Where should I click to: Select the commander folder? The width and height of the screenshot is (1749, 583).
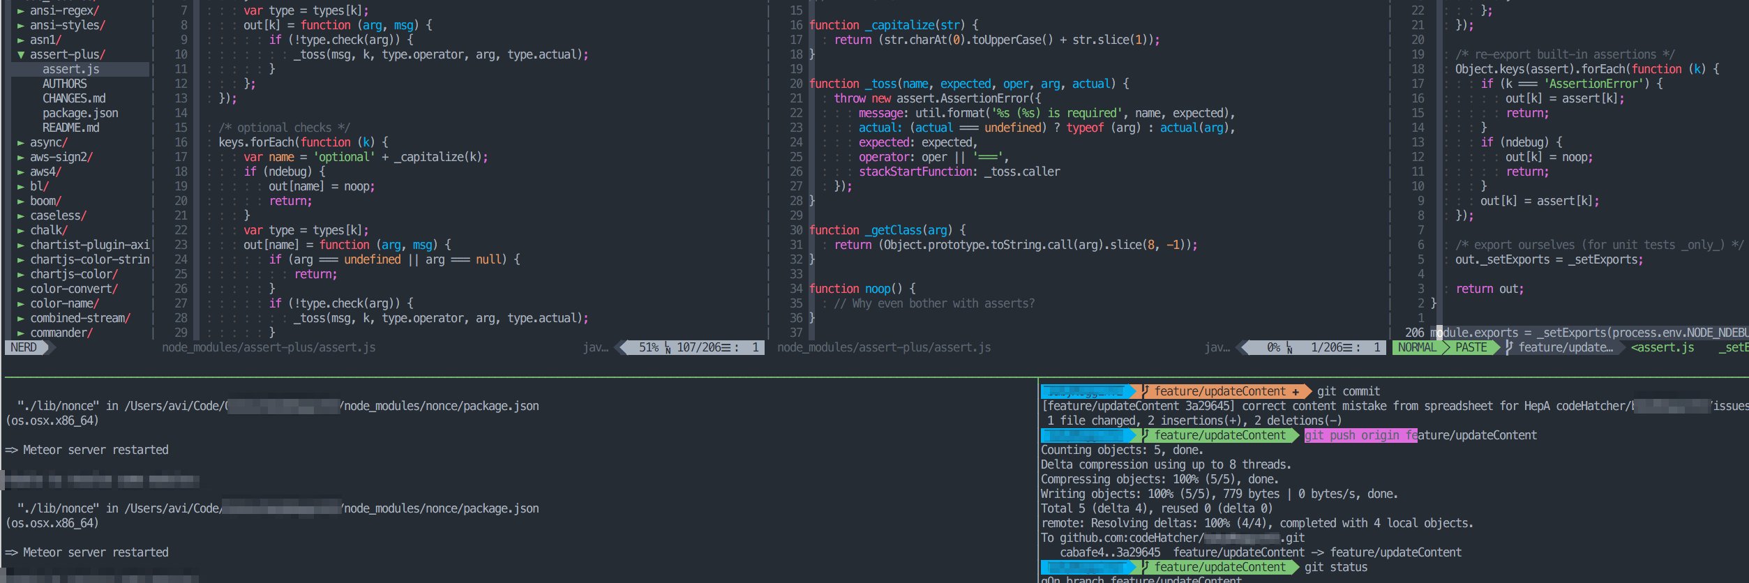61,333
